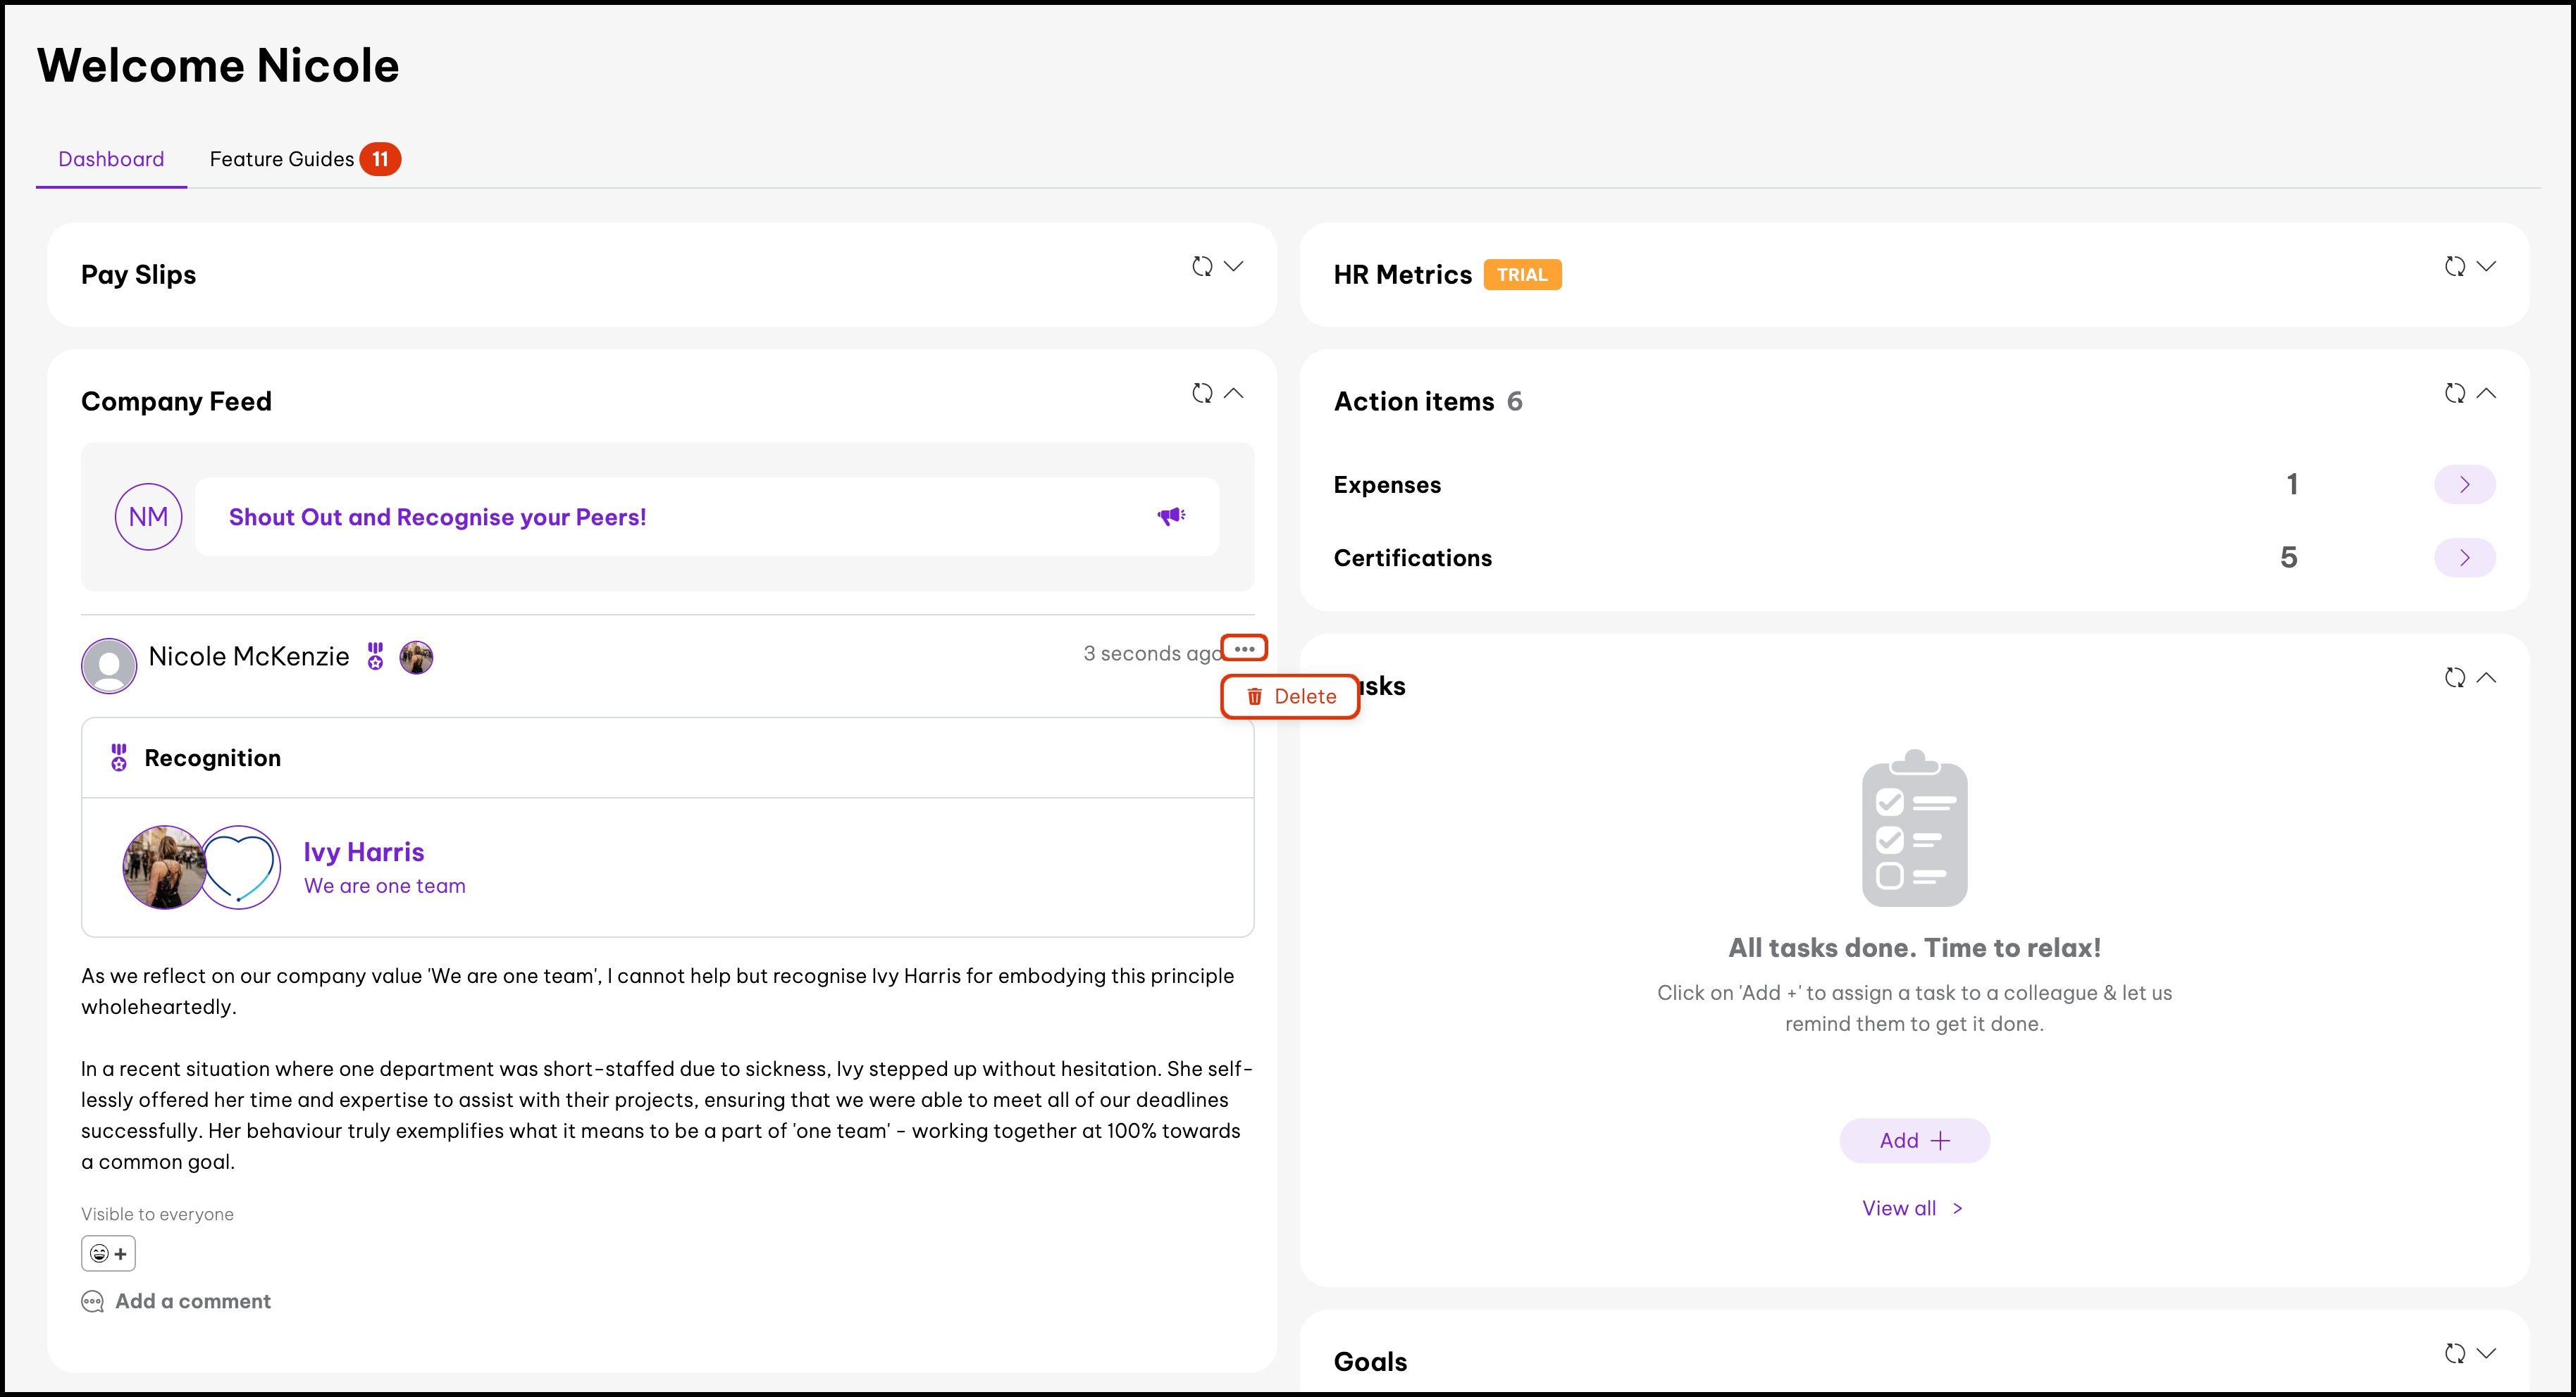This screenshot has height=1397, width=2576.
Task: Collapse the Company Feed panel
Action: click(x=1234, y=394)
